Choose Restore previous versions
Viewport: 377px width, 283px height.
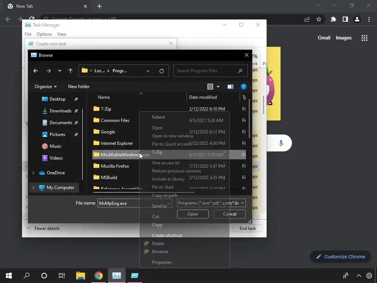pos(176,171)
